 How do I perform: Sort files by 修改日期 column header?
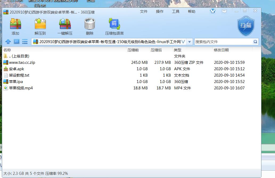point(221,50)
